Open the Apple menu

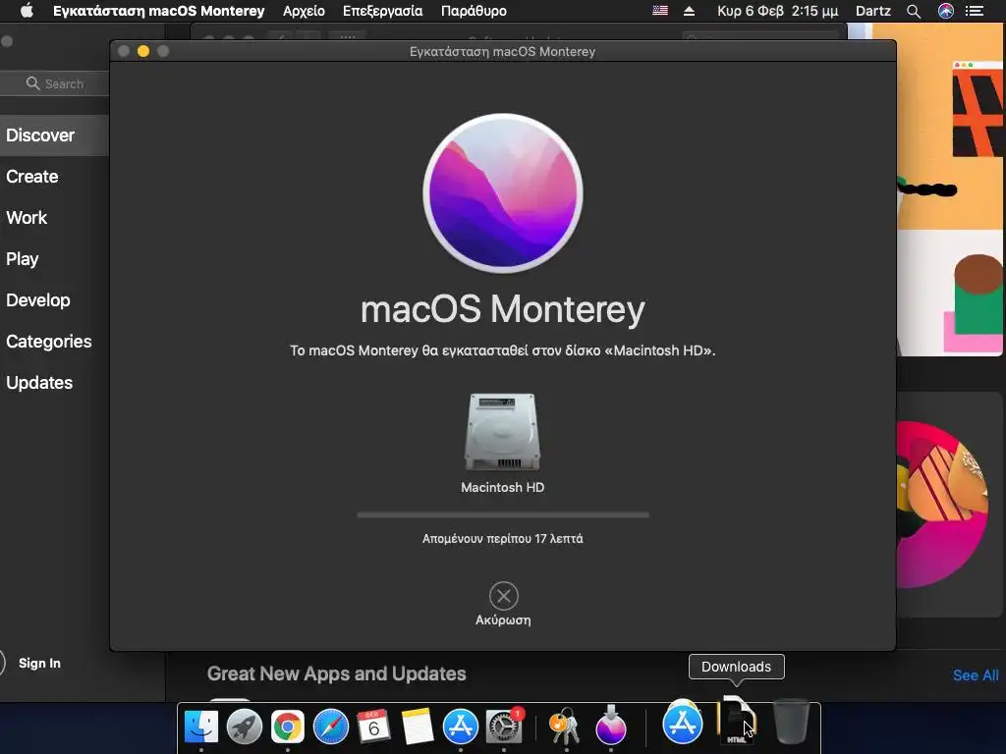tap(27, 11)
